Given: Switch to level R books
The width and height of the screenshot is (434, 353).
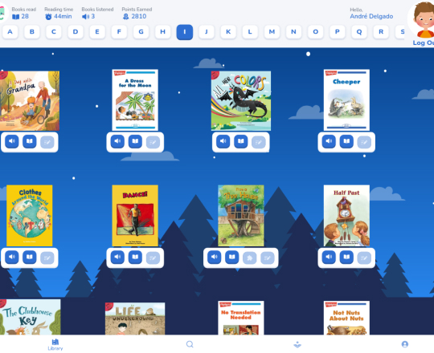Looking at the screenshot, I should 381,32.
